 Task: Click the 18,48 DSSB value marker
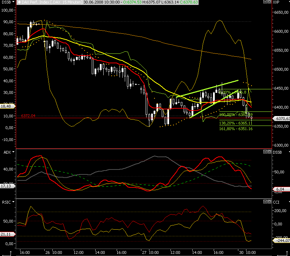coord(7,106)
